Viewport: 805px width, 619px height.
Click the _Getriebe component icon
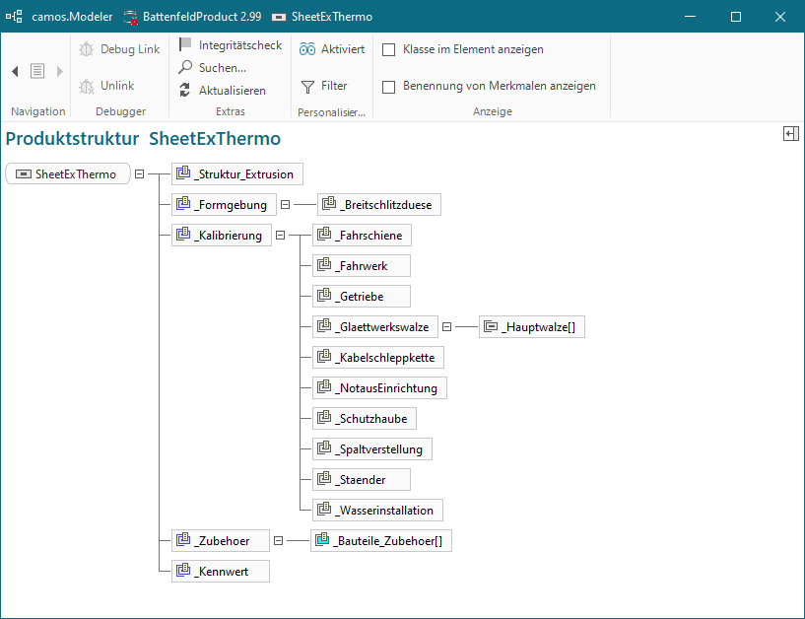click(x=324, y=296)
